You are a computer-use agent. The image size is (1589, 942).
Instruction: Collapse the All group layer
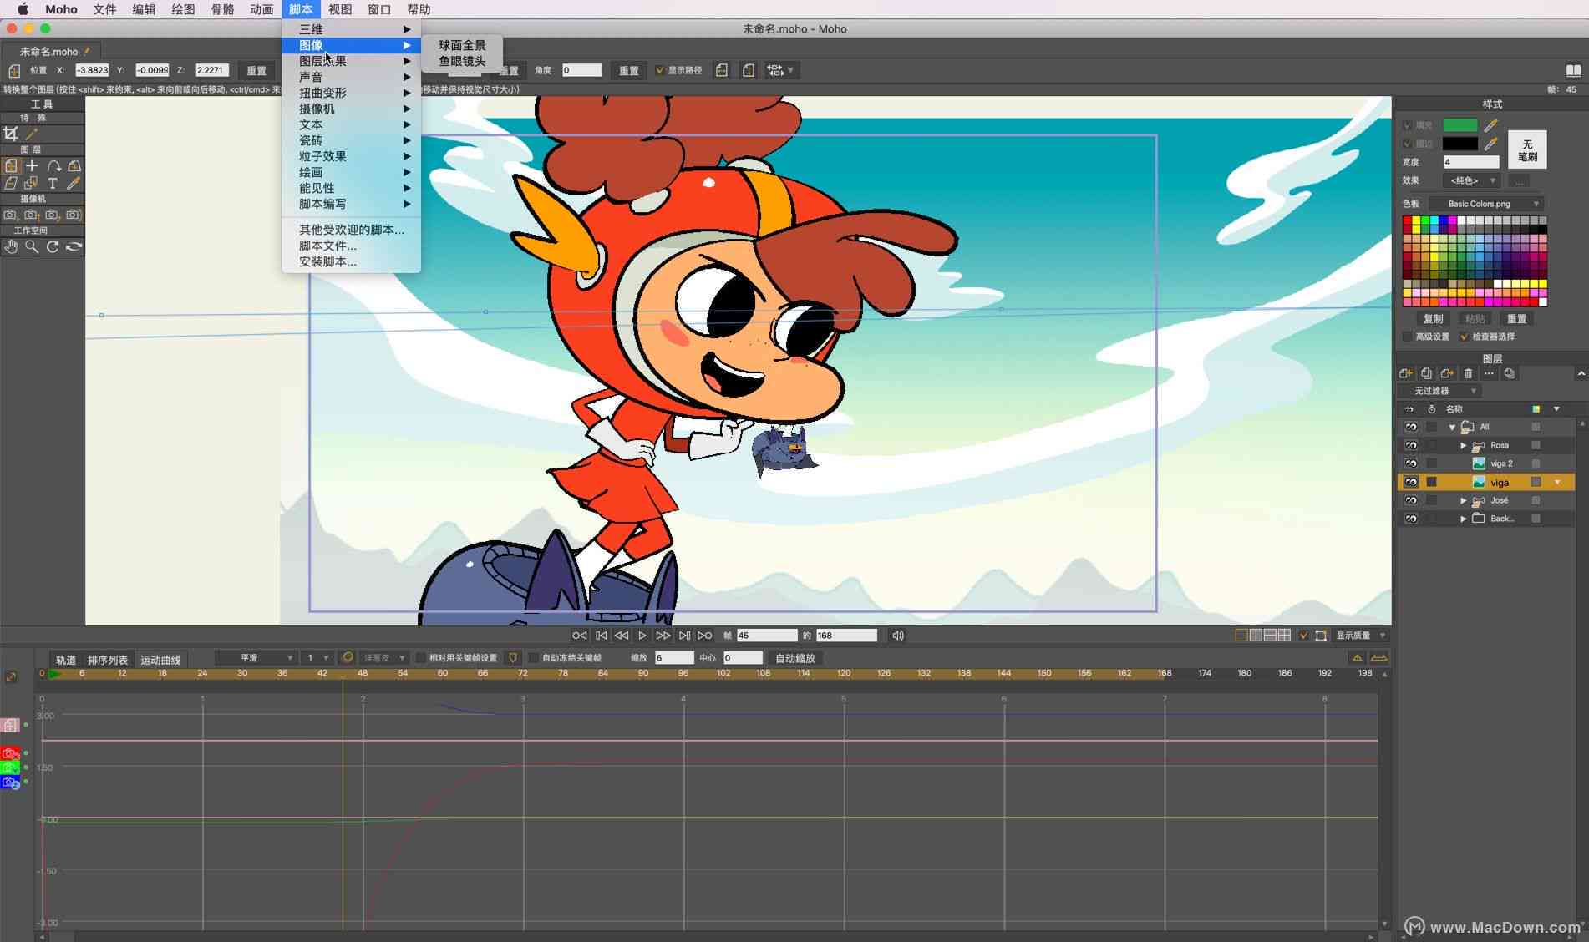point(1453,428)
